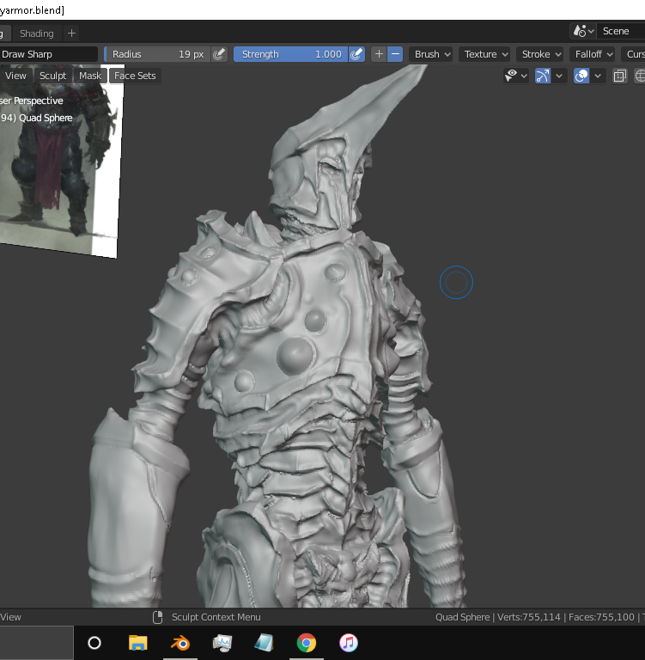Open the Mask menu
The width and height of the screenshot is (645, 660).
click(90, 76)
